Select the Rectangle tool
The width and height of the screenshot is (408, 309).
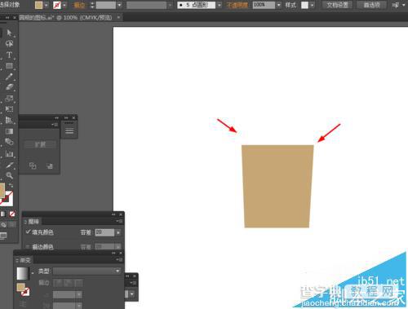(9, 66)
